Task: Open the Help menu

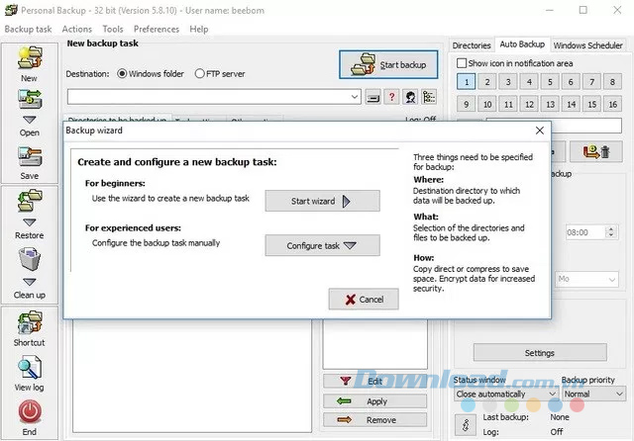Action: click(198, 29)
